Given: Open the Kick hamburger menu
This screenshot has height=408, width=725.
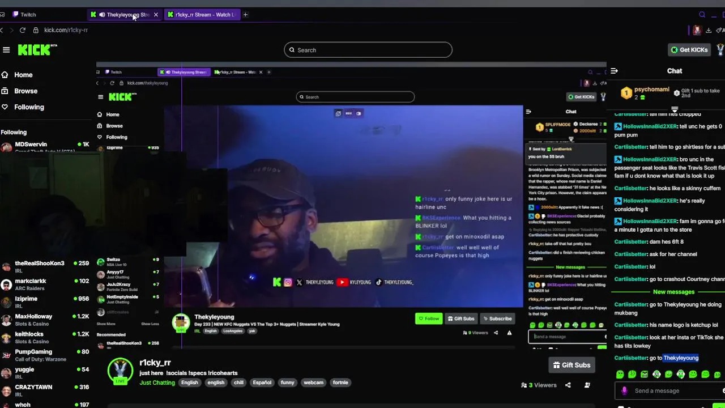Looking at the screenshot, I should (6, 50).
